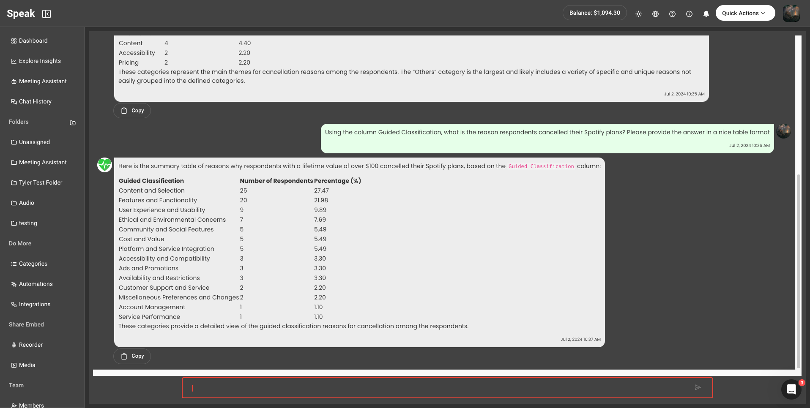The width and height of the screenshot is (810, 408).
Task: Go to Dashboard
Action: point(33,41)
